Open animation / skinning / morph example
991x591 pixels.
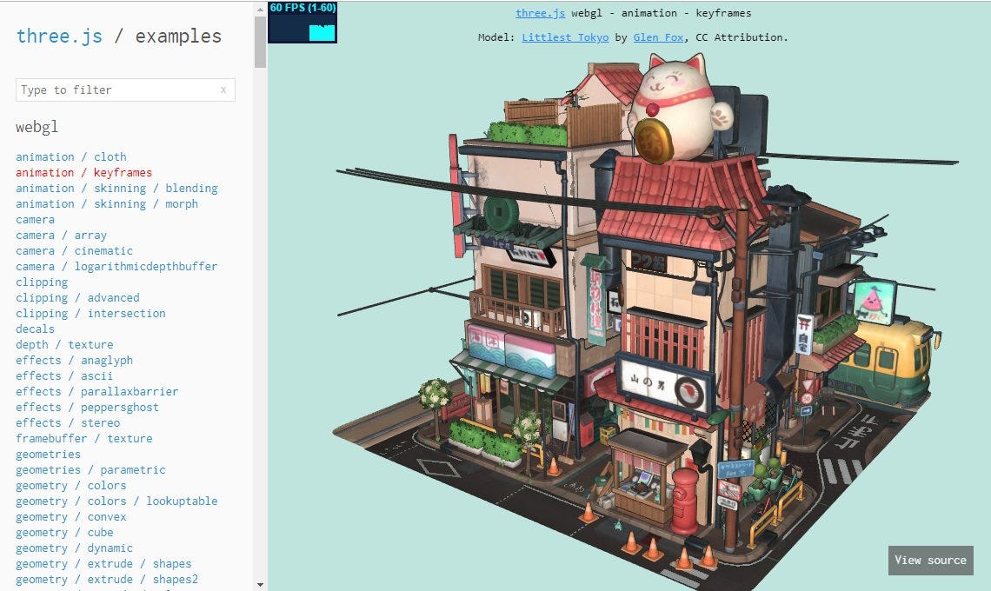pos(107,203)
